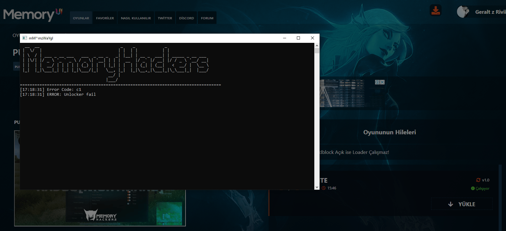Click the console scrollbar down arrow
Image resolution: width=506 pixels, height=231 pixels.
[317, 187]
